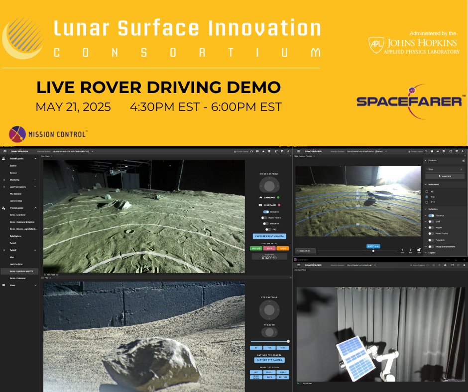
Task: Click the share arrow icon in the left window toolbar
Action: pos(263,151)
